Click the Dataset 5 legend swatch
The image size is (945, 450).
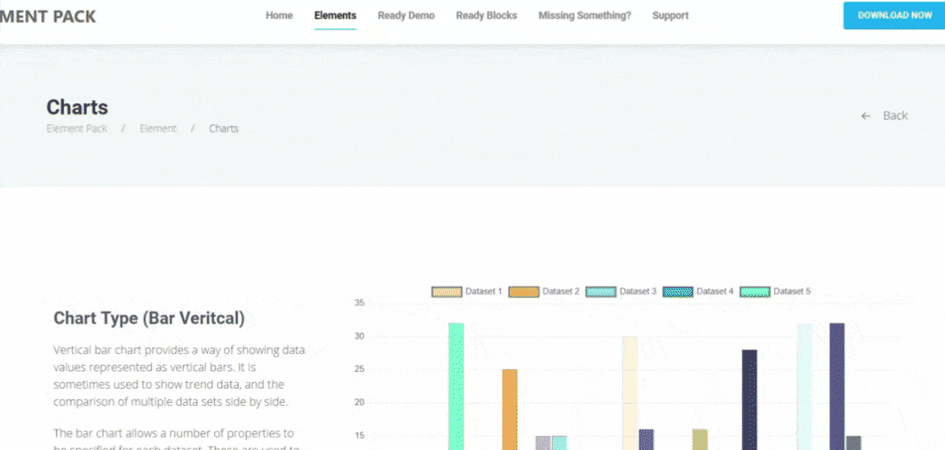pos(754,292)
